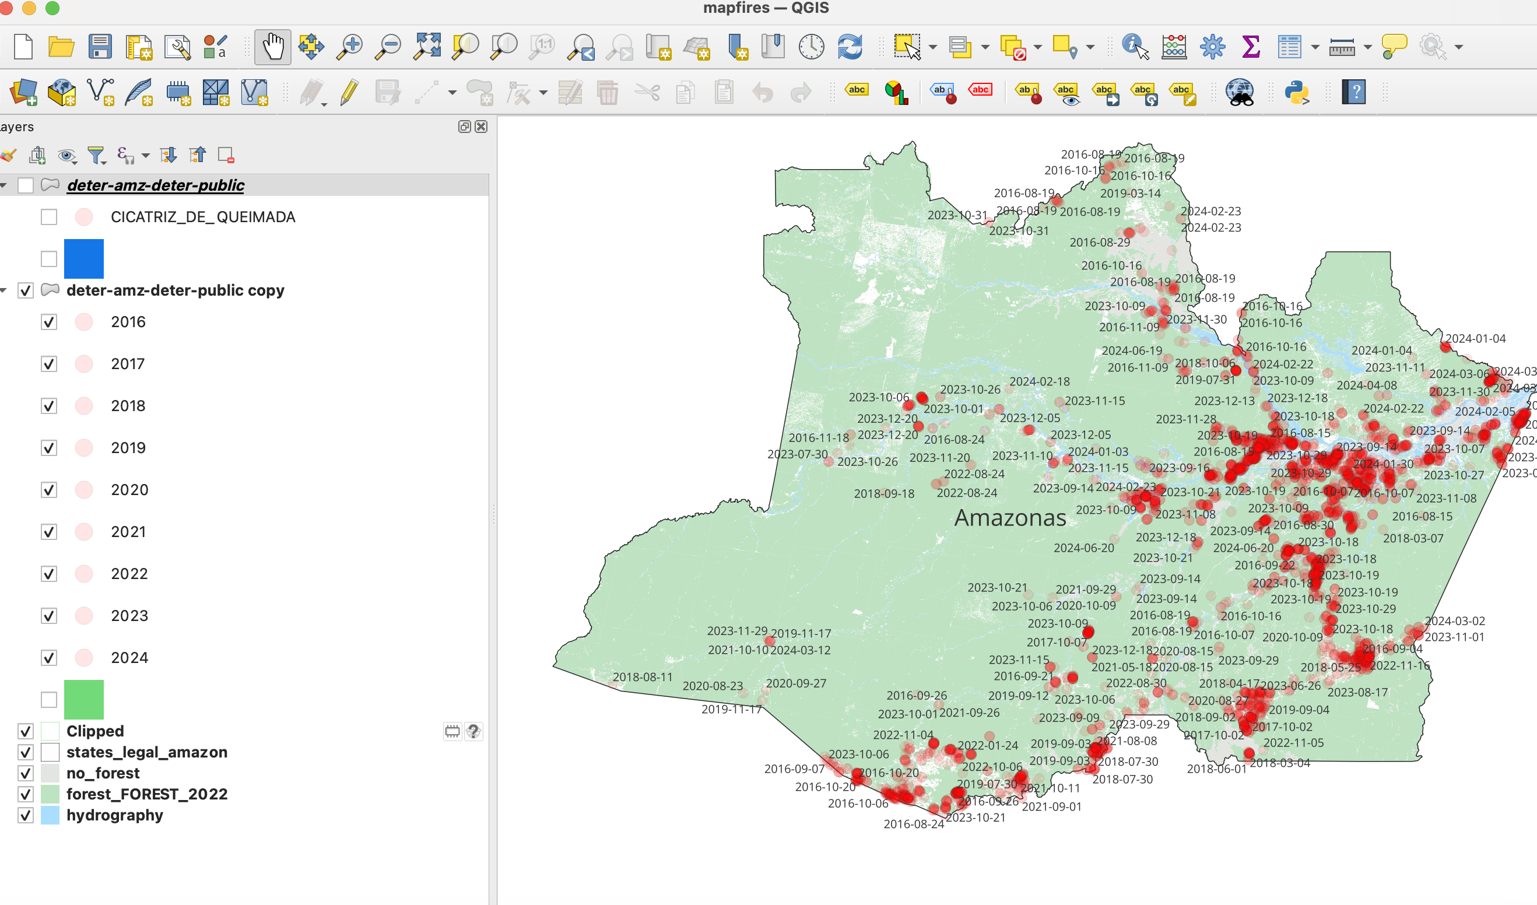Undock the Layers panel
Viewport: 1537px width, 905px height.
(465, 127)
